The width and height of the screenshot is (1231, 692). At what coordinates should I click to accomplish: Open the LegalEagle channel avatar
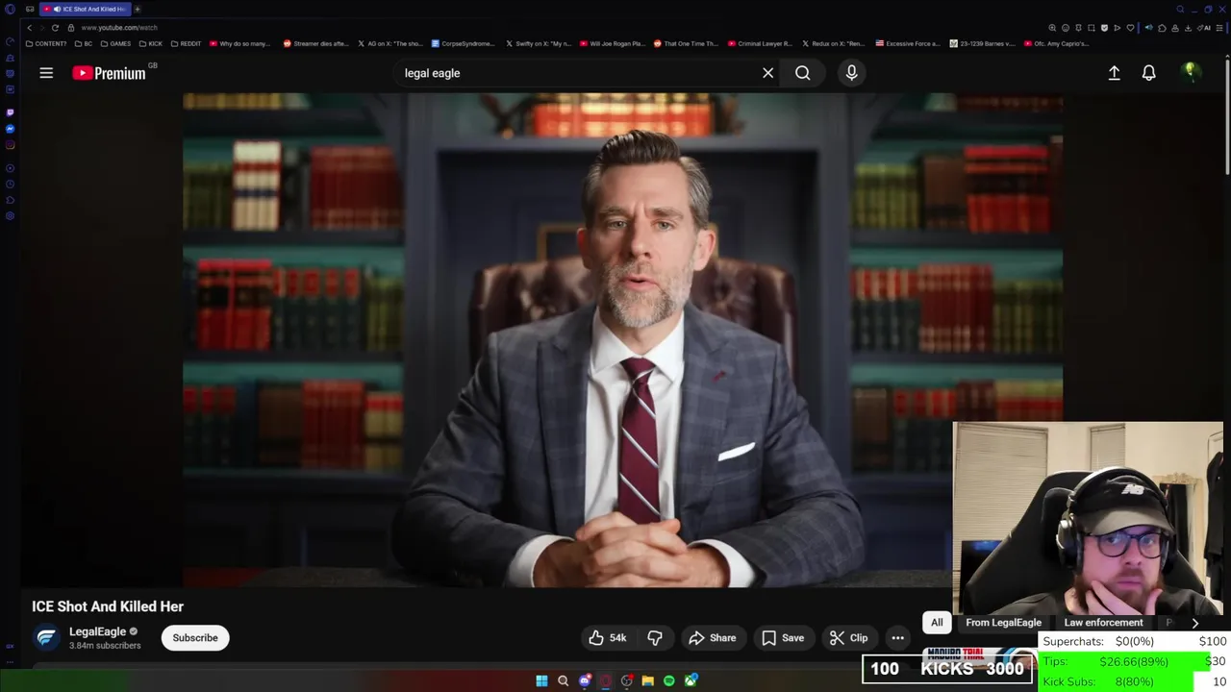tap(46, 637)
